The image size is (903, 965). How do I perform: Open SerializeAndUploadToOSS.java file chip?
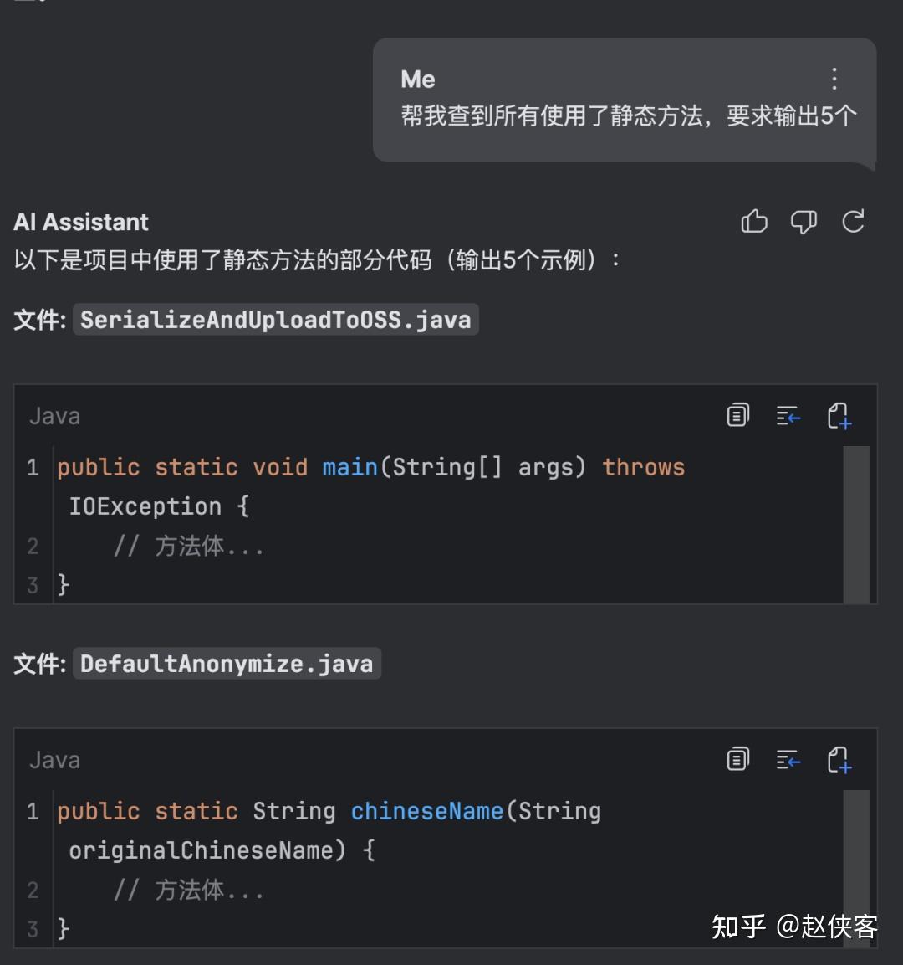276,319
